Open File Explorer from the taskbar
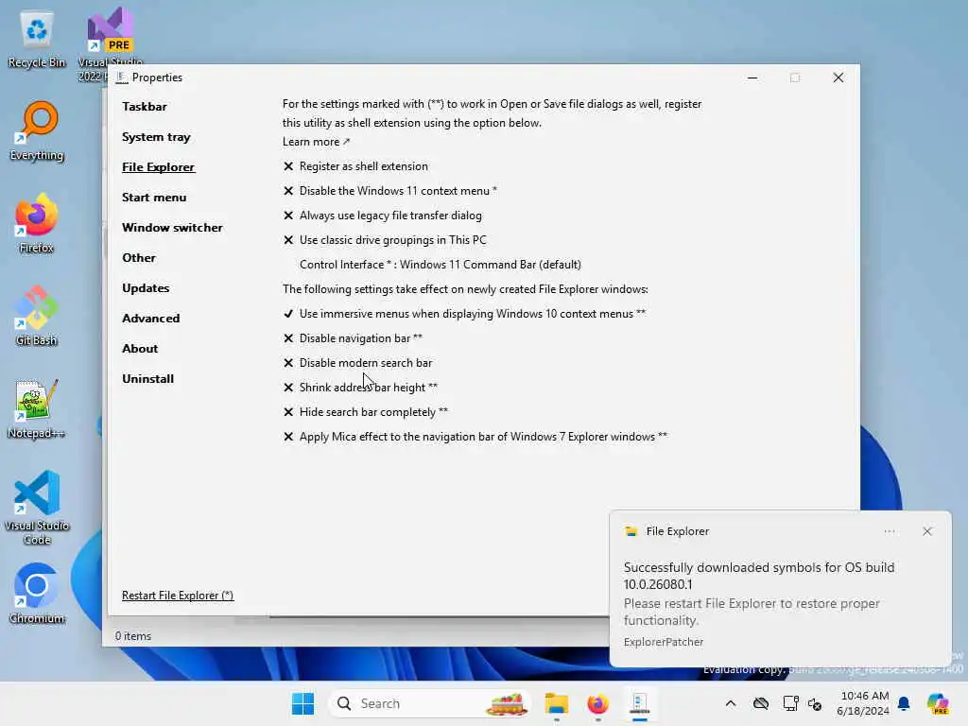 point(556,703)
